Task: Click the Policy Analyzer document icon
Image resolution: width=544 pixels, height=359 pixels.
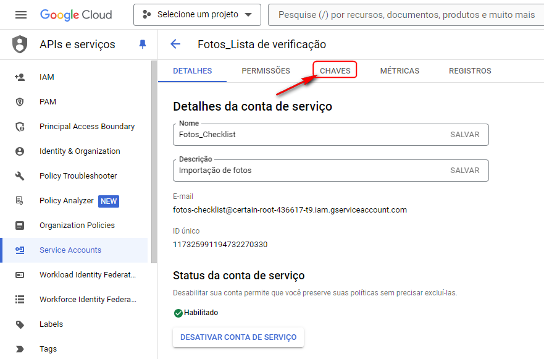Action: tap(20, 201)
